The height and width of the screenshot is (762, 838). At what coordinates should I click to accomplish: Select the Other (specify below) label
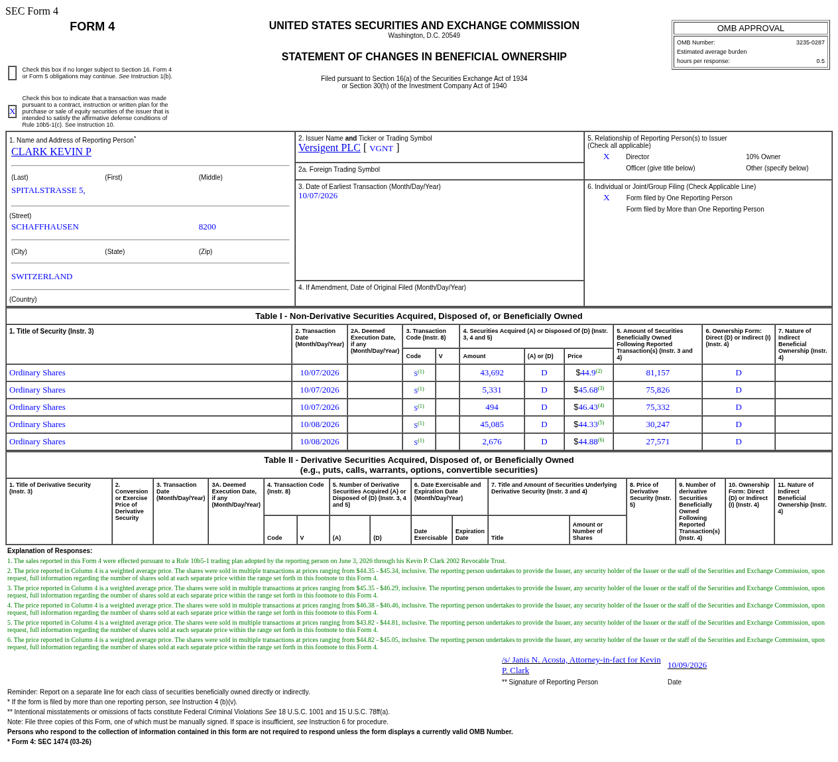(x=777, y=168)
